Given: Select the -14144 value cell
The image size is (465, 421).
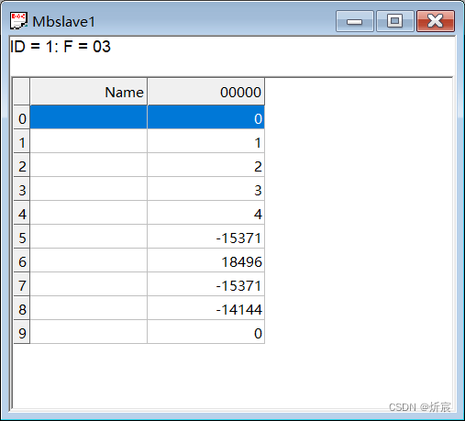Looking at the screenshot, I should click(x=205, y=308).
